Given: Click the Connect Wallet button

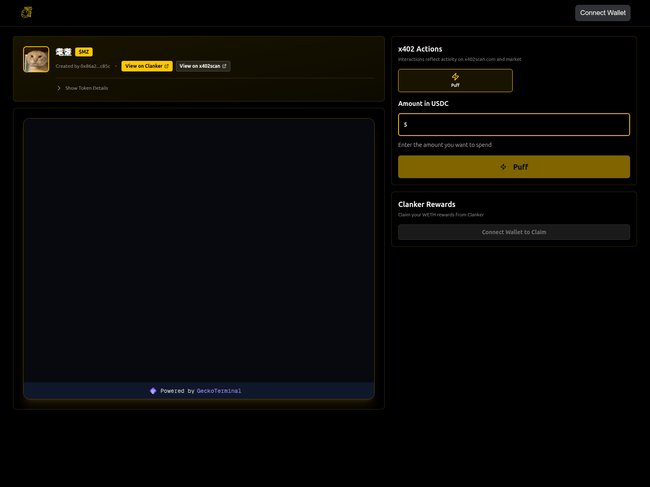Looking at the screenshot, I should point(602,13).
